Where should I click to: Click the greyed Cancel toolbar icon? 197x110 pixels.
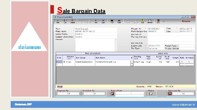tap(135, 21)
